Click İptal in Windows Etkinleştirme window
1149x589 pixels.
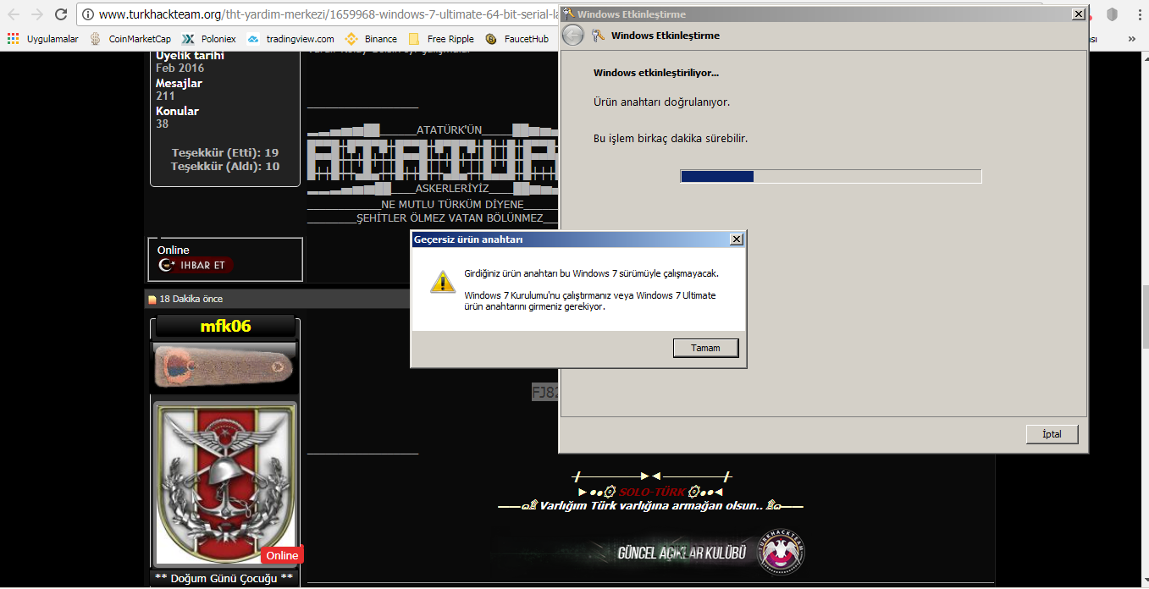tap(1053, 434)
